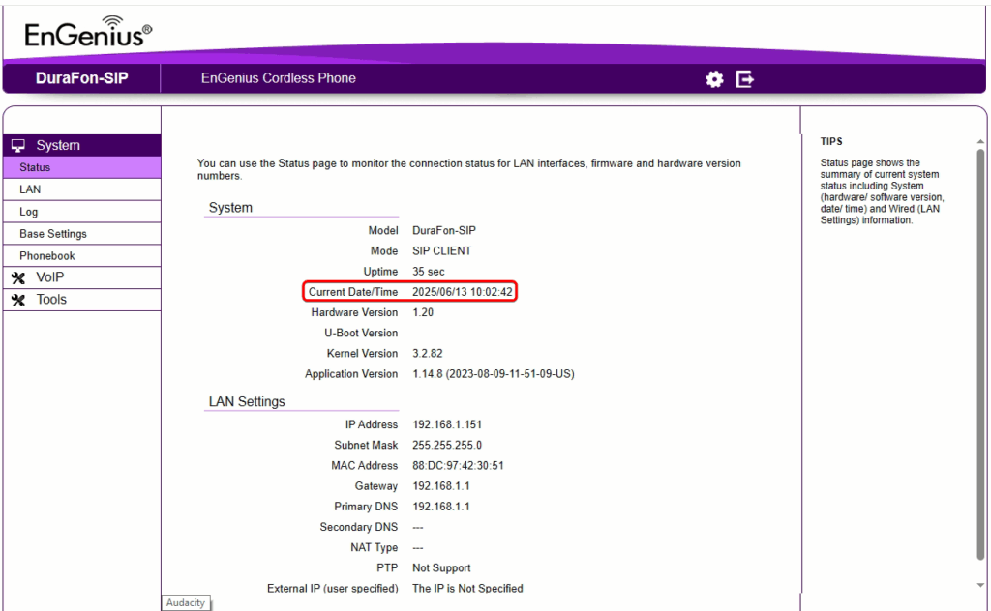The width and height of the screenshot is (991, 611).
Task: Click the date/time value 2025/06/13 10:02:42
Action: point(462,292)
